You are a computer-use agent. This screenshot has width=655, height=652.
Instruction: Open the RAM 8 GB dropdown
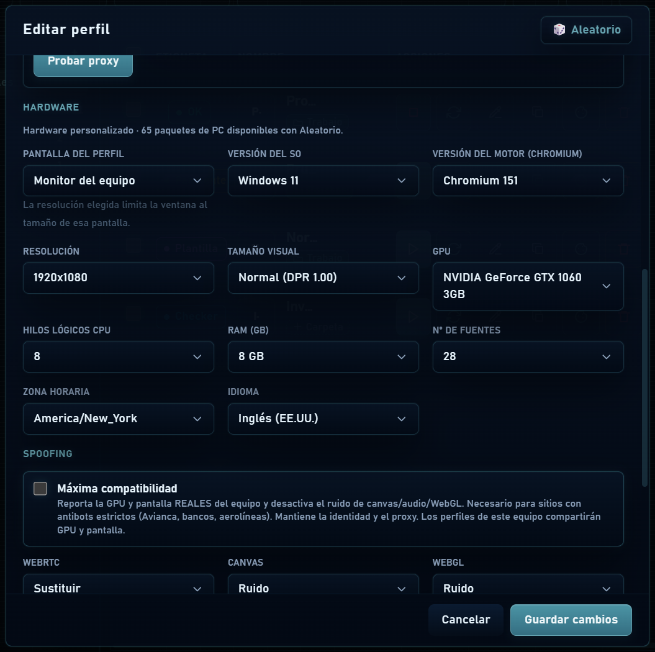pyautogui.click(x=323, y=356)
